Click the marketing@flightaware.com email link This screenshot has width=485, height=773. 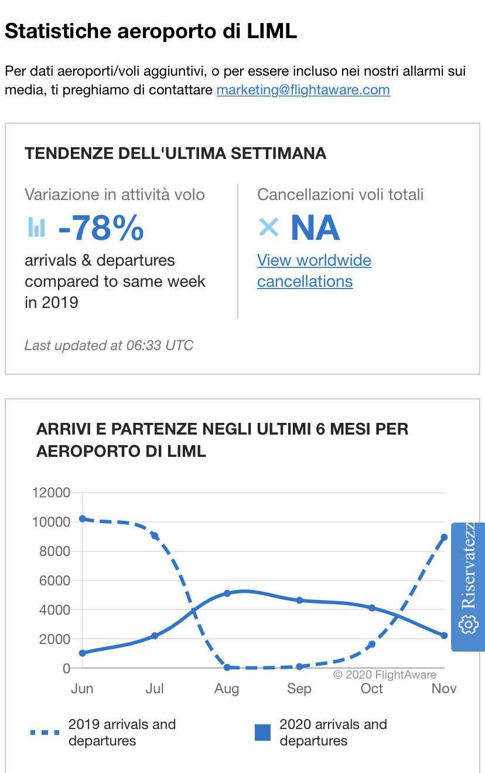click(x=303, y=90)
